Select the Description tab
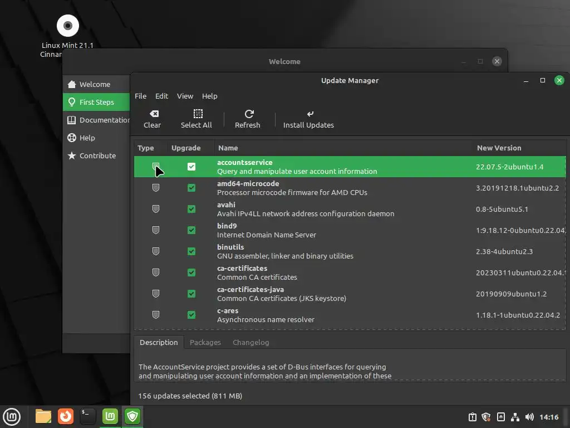 (159, 343)
